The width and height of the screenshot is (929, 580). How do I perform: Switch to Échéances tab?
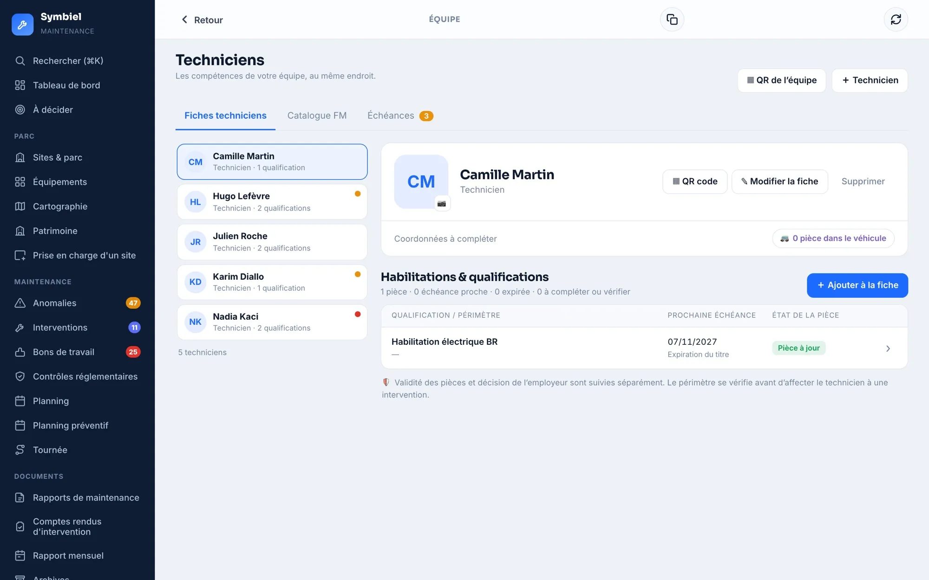click(x=400, y=116)
